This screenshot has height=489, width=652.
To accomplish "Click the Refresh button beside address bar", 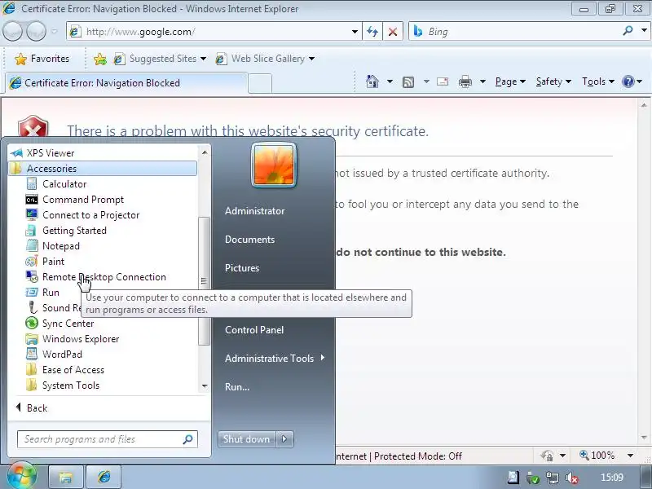I will click(372, 32).
